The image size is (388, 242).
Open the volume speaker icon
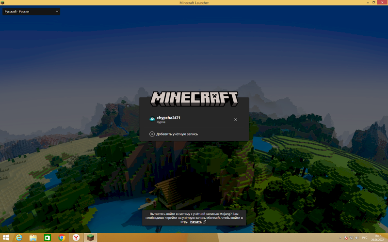coord(356,238)
